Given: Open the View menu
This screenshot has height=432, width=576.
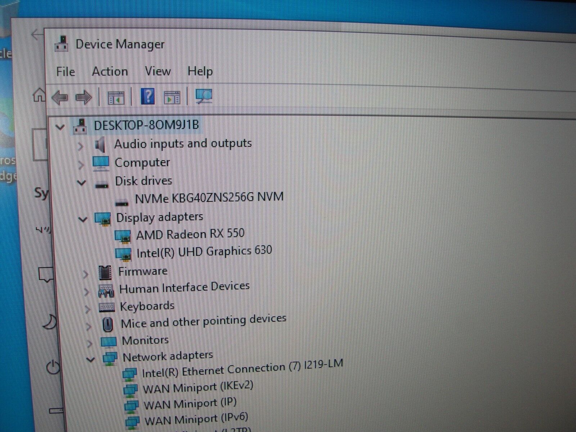Looking at the screenshot, I should 158,71.
